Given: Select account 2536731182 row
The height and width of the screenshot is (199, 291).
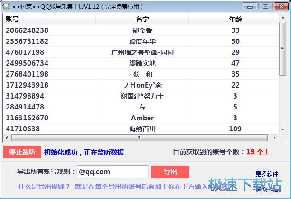Looking at the screenshot, I should tap(141, 41).
